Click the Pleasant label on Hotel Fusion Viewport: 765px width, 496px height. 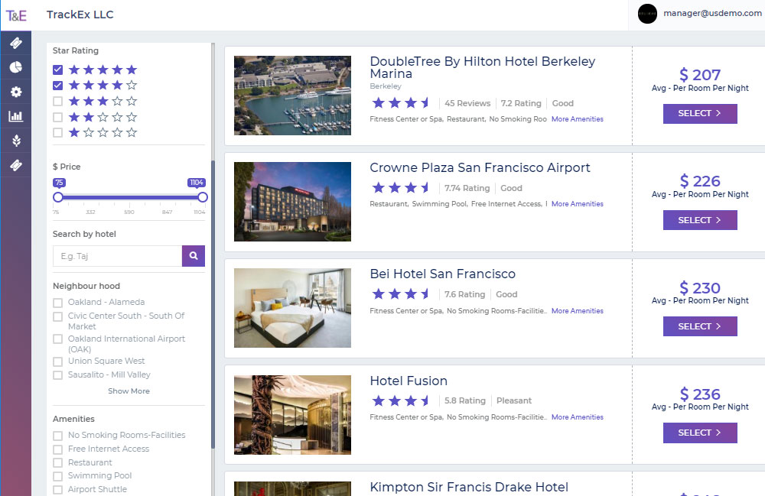pyautogui.click(x=514, y=400)
